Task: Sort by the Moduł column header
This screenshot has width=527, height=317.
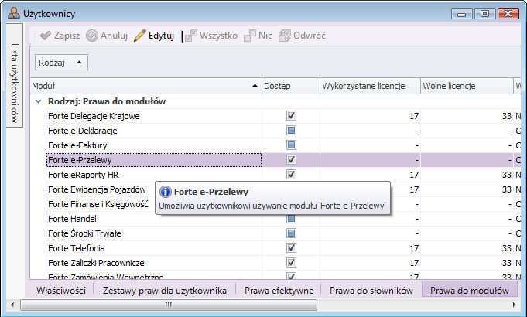Action: click(145, 86)
